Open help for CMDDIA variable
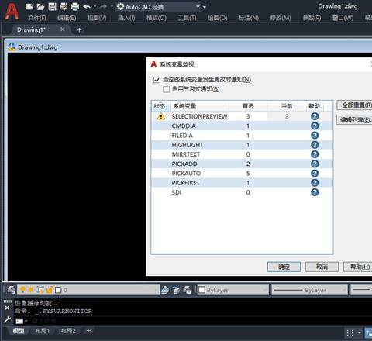Viewport: 372px width, 341px height. 315,126
